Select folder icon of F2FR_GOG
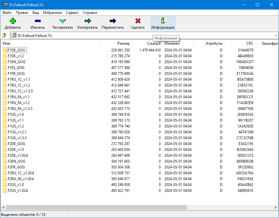Screen dimensions: 279x218 click(x=5, y=167)
